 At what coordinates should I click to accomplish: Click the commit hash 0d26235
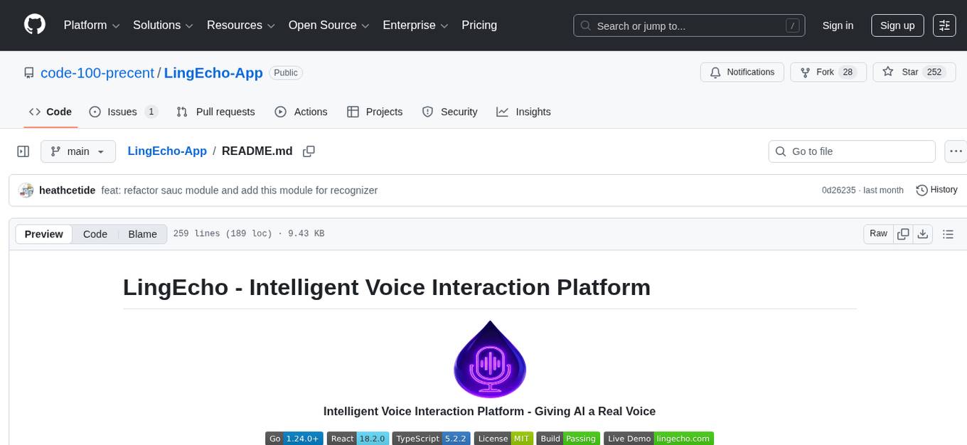tap(839, 190)
